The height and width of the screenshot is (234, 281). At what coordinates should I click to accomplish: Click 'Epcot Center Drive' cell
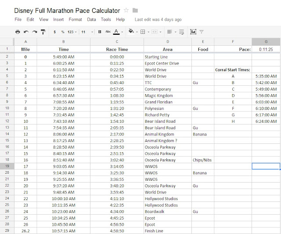pyautogui.click(x=168, y=63)
